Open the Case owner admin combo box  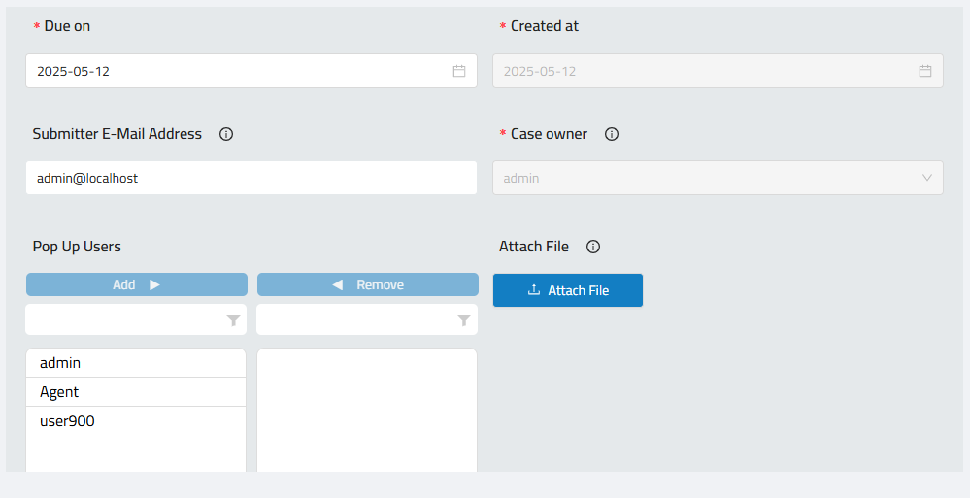[x=718, y=178]
